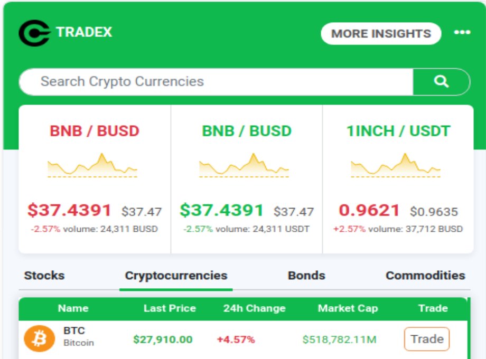Open the Bonds tab

click(306, 276)
